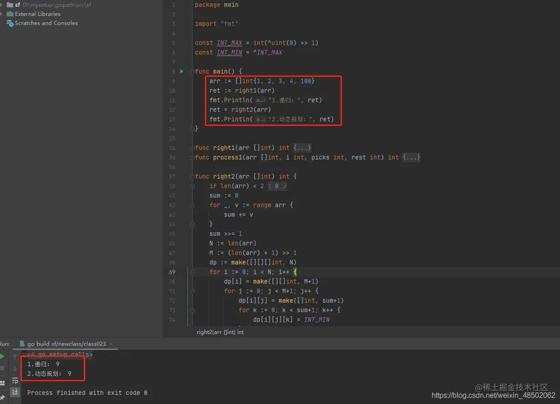
Task: Jump down the stack trace with the down arrow
Action: (15, 369)
